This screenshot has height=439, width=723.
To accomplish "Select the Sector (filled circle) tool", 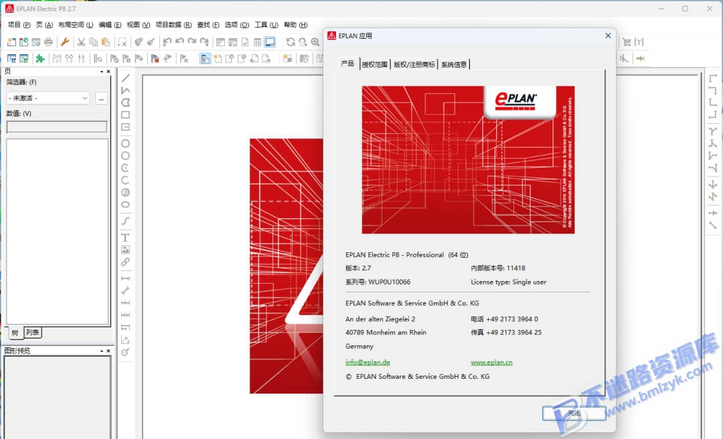I will pos(125,192).
